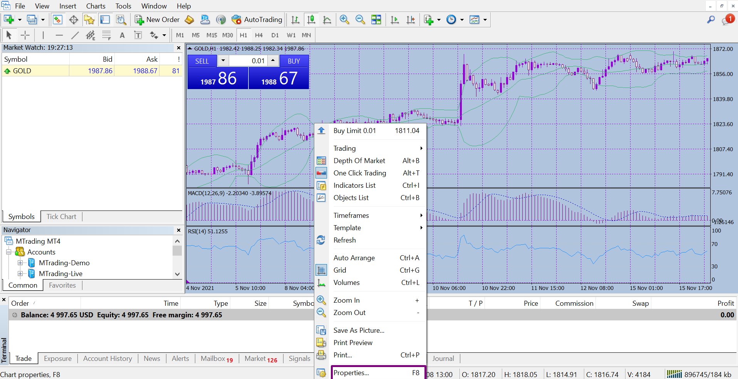This screenshot has height=379, width=738.
Task: Toggle the Data Window crosshair icon
Action: (x=74, y=20)
